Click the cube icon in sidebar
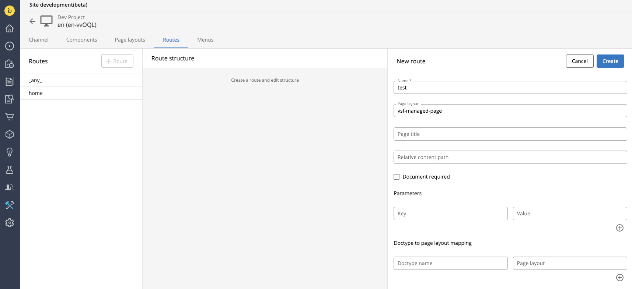This screenshot has height=289, width=632. (10, 134)
